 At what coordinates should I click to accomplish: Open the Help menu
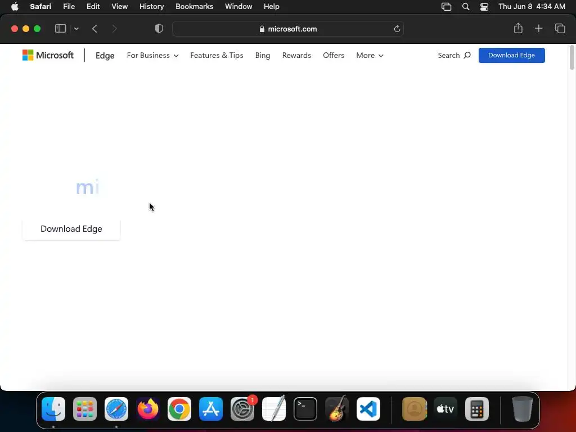272,7
